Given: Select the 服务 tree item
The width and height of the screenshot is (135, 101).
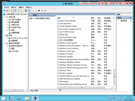Looking at the screenshot, I should [x=13, y=48].
